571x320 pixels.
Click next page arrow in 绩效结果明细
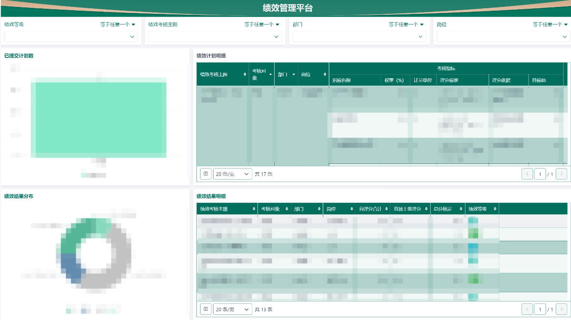click(x=561, y=309)
